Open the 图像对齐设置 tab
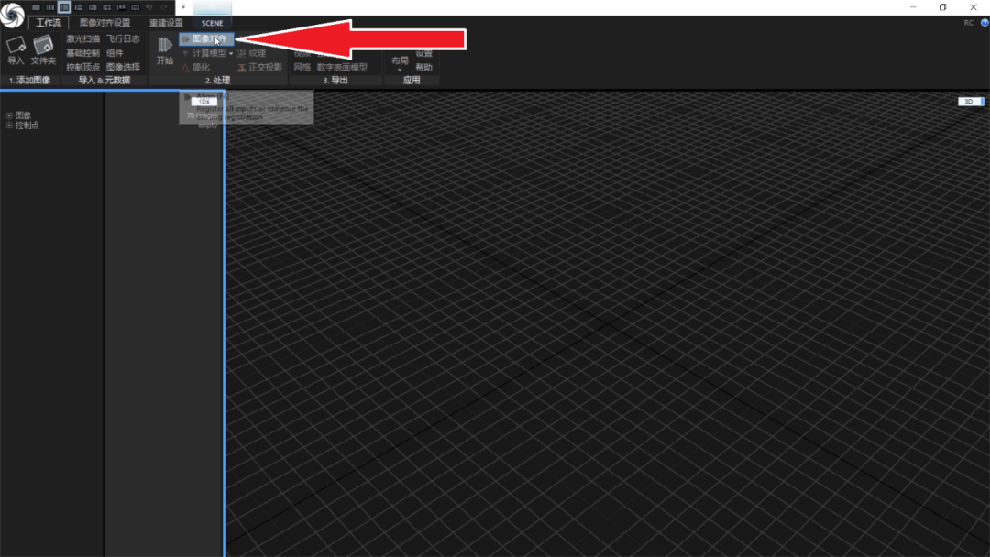Image resolution: width=990 pixels, height=557 pixels. (x=104, y=23)
